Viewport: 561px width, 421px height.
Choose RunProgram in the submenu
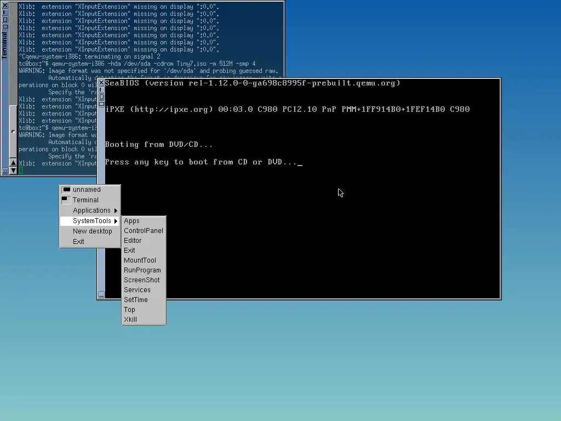click(x=144, y=270)
